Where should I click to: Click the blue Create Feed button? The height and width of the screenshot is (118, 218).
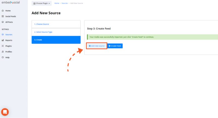point(115,46)
